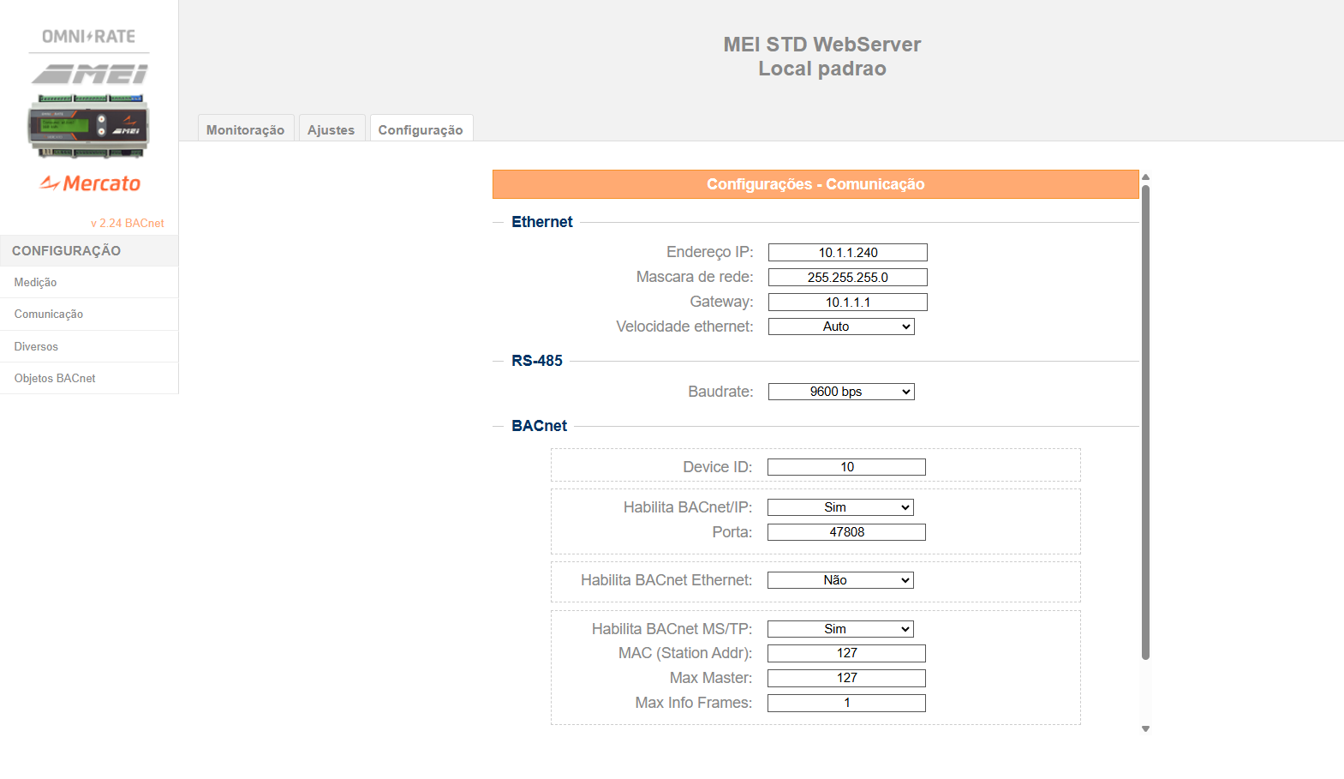
Task: Click the Omni-Rate logo
Action: pos(89,36)
